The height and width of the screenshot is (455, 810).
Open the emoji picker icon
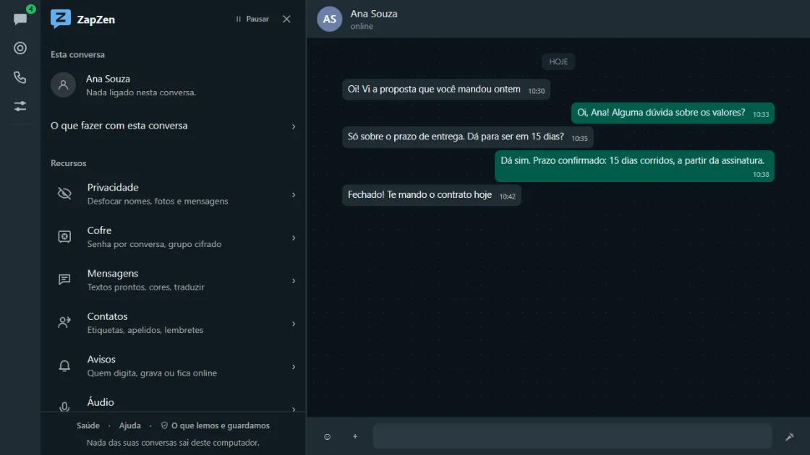(x=328, y=437)
